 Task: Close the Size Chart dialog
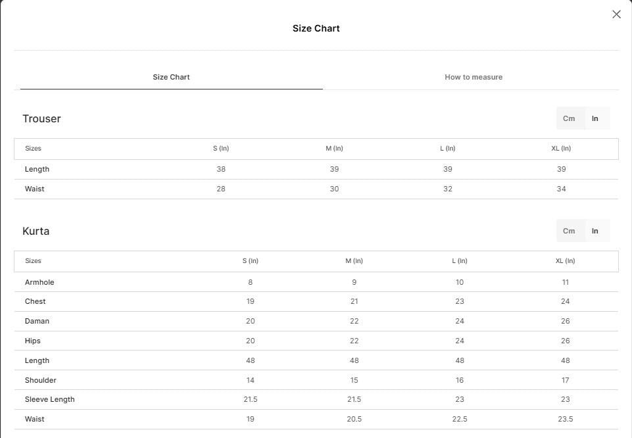pos(616,14)
